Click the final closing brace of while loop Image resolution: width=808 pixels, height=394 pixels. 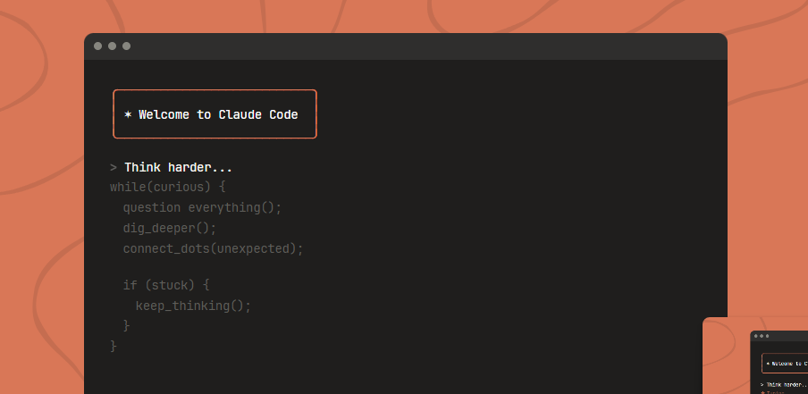coord(114,345)
